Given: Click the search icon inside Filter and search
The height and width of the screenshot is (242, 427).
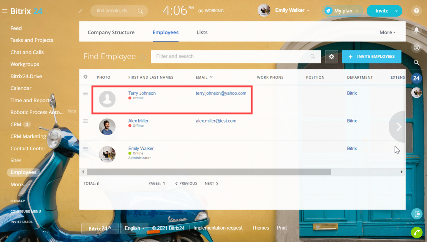Looking at the screenshot, I should click(x=313, y=56).
